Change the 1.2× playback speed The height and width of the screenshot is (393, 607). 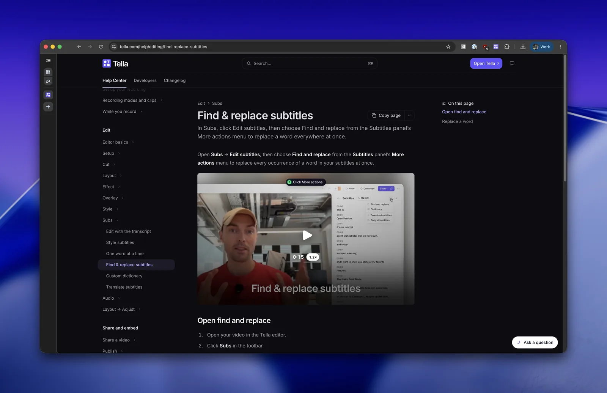[x=313, y=257]
